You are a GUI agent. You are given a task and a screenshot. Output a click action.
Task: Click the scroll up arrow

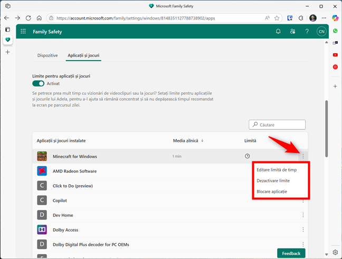click(327, 42)
